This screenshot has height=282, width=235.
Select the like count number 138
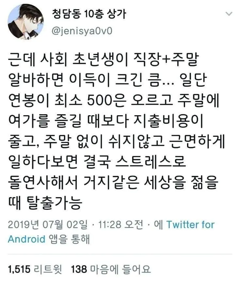79,269
